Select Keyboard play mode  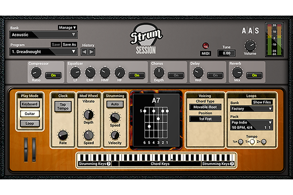[30, 104]
